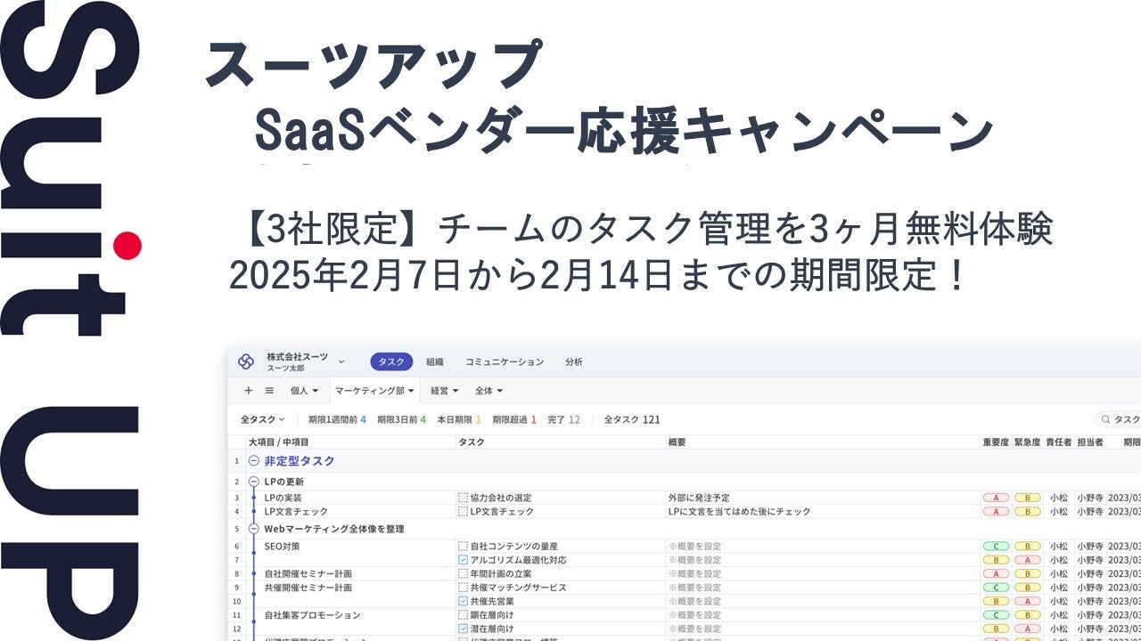Screen dimensions: 1141x641
Task: Click the 重要度 column header
Action: pos(996,442)
